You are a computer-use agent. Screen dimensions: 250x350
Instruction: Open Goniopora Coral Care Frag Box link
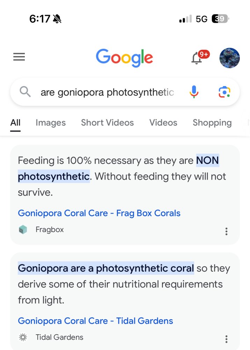point(99,213)
